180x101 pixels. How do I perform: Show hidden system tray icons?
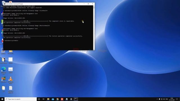(157, 99)
